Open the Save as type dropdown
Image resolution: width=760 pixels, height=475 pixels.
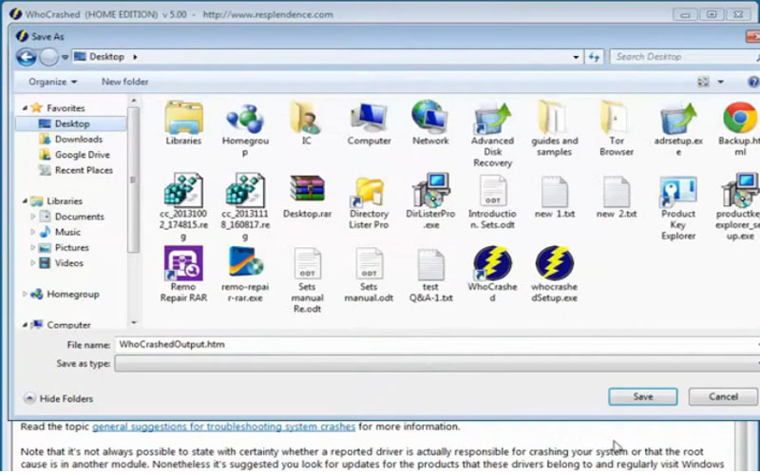pyautogui.click(x=437, y=364)
